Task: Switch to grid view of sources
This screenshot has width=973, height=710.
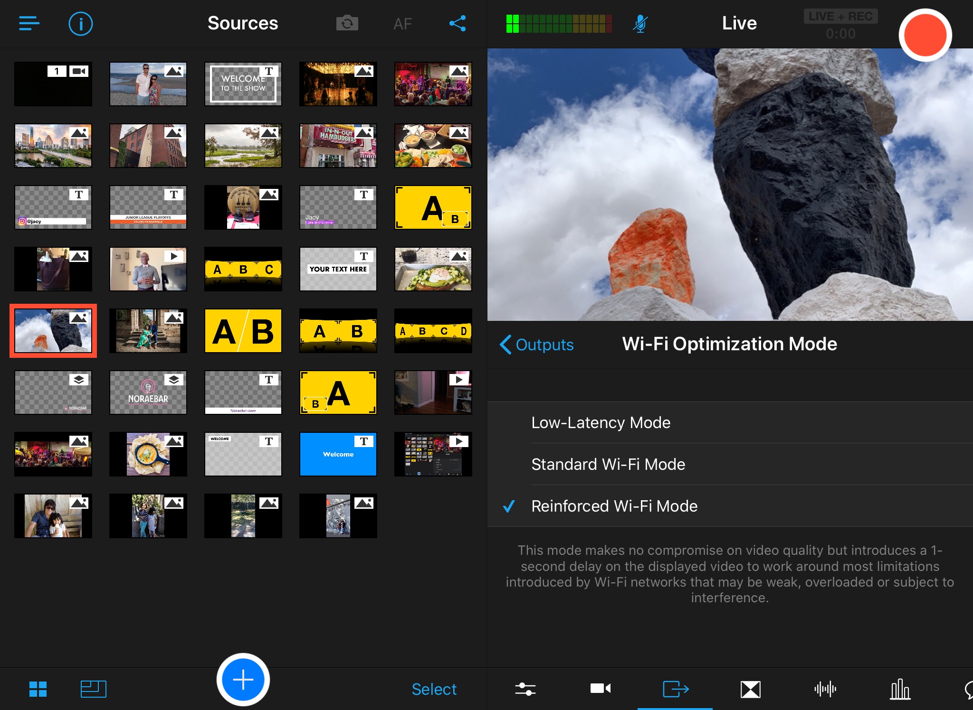Action: (x=38, y=689)
